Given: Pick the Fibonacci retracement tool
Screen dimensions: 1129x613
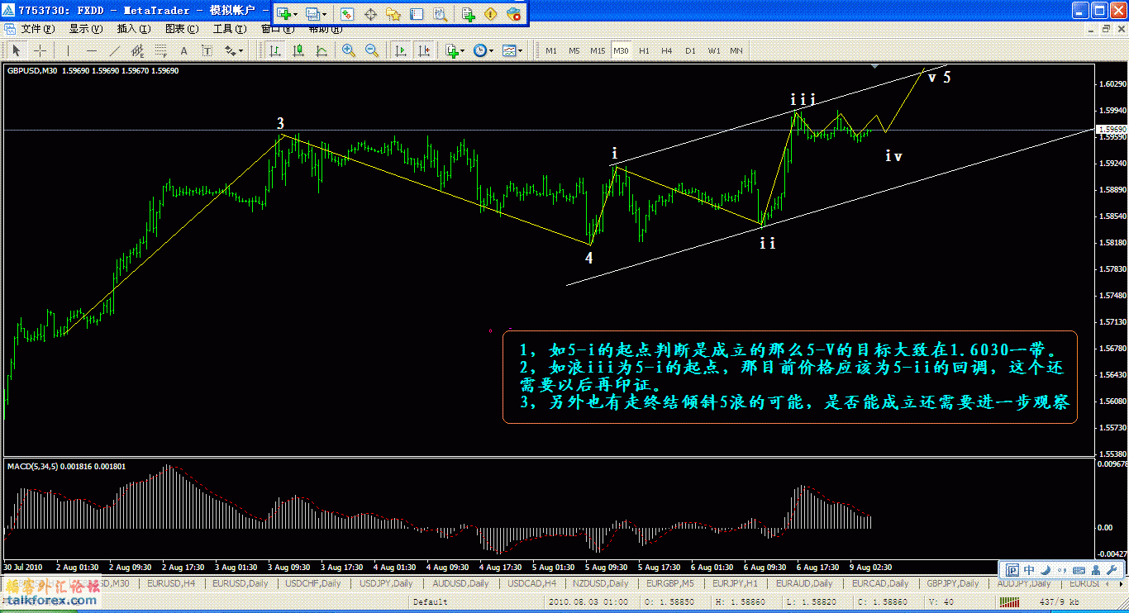Looking at the screenshot, I should pos(160,50).
